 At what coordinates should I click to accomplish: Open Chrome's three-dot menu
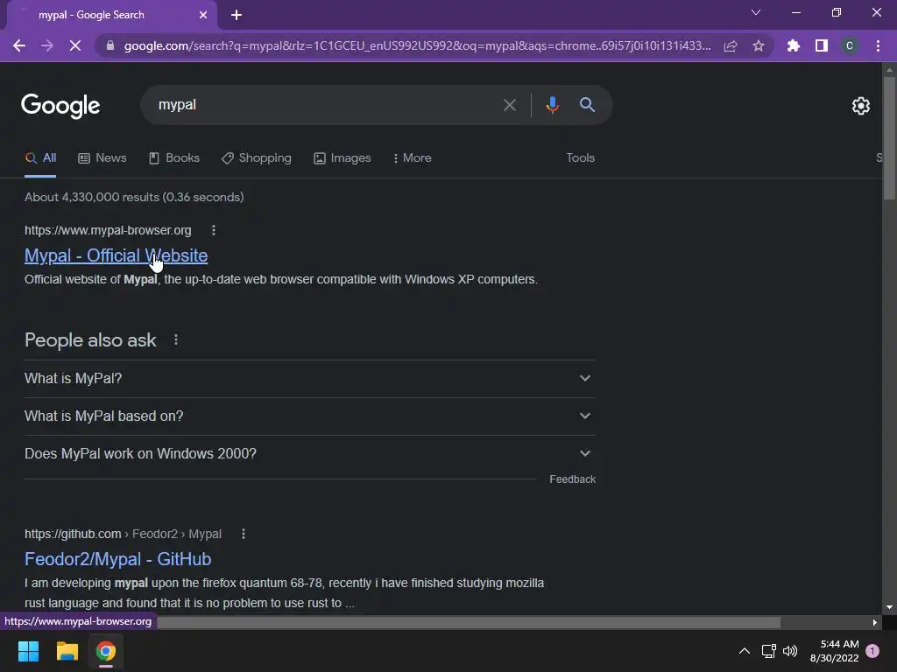click(x=878, y=45)
